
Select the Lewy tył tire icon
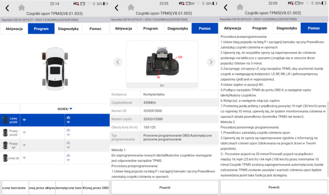click(5, 158)
